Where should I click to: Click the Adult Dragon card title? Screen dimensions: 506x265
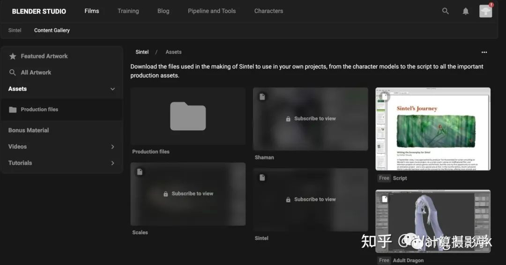[408, 260]
